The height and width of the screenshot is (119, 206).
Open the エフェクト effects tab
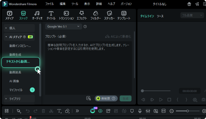[x=82, y=15]
